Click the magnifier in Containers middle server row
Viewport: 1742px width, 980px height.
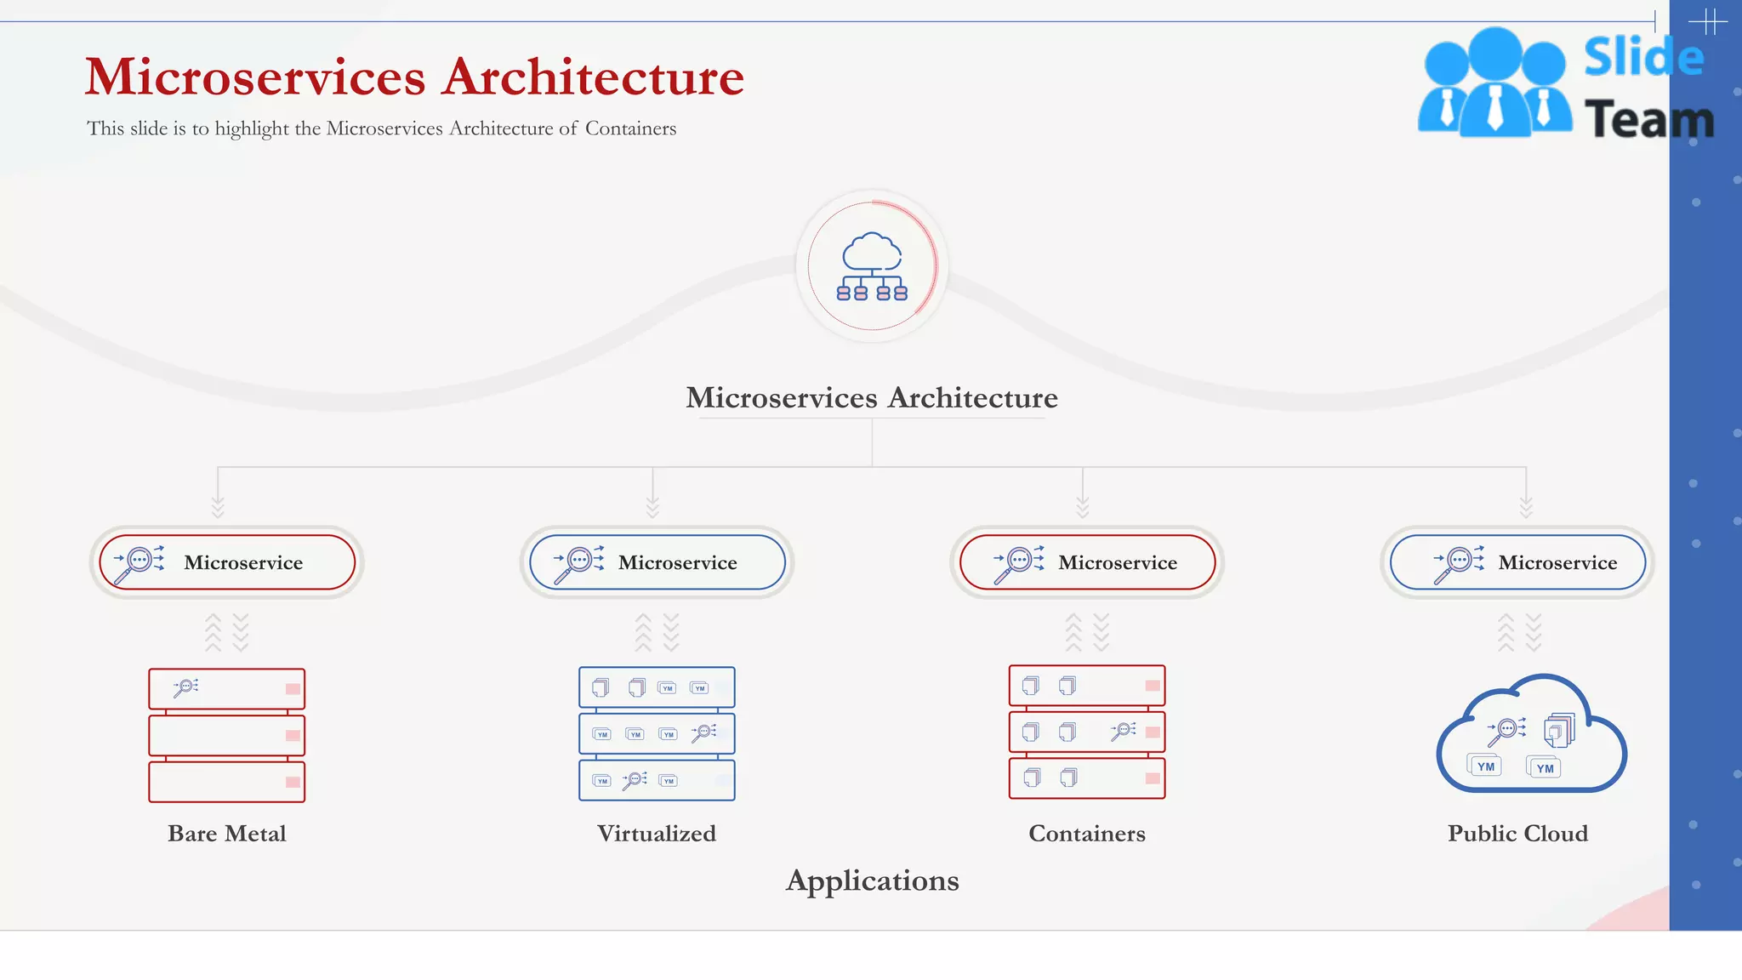coord(1124,731)
